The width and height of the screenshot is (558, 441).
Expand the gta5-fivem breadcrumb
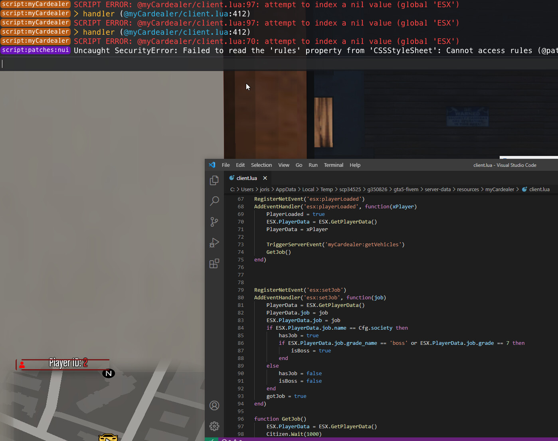pos(406,189)
